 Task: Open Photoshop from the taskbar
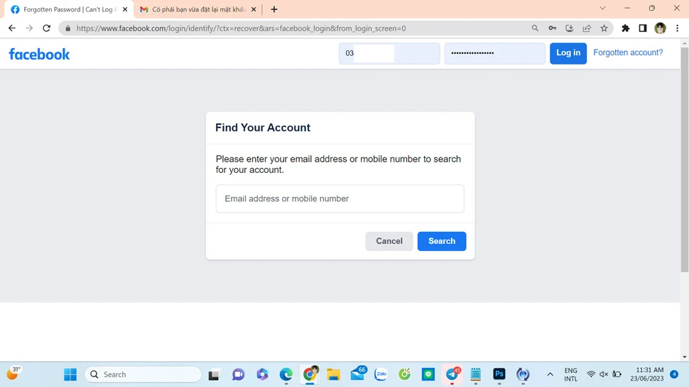coord(499,374)
